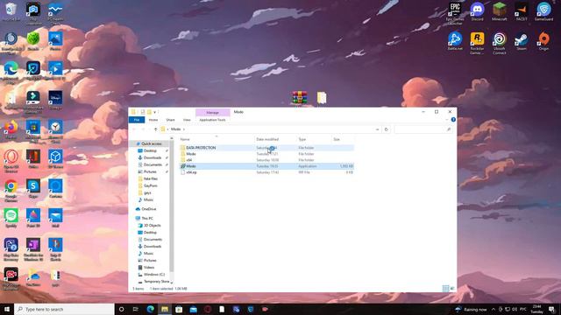Open Explorer help question mark icon
The height and width of the screenshot is (315, 561).
click(453, 120)
